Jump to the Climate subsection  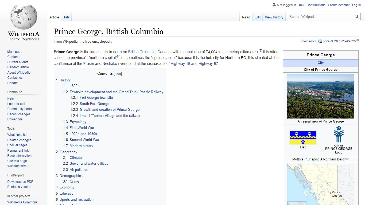(76, 157)
